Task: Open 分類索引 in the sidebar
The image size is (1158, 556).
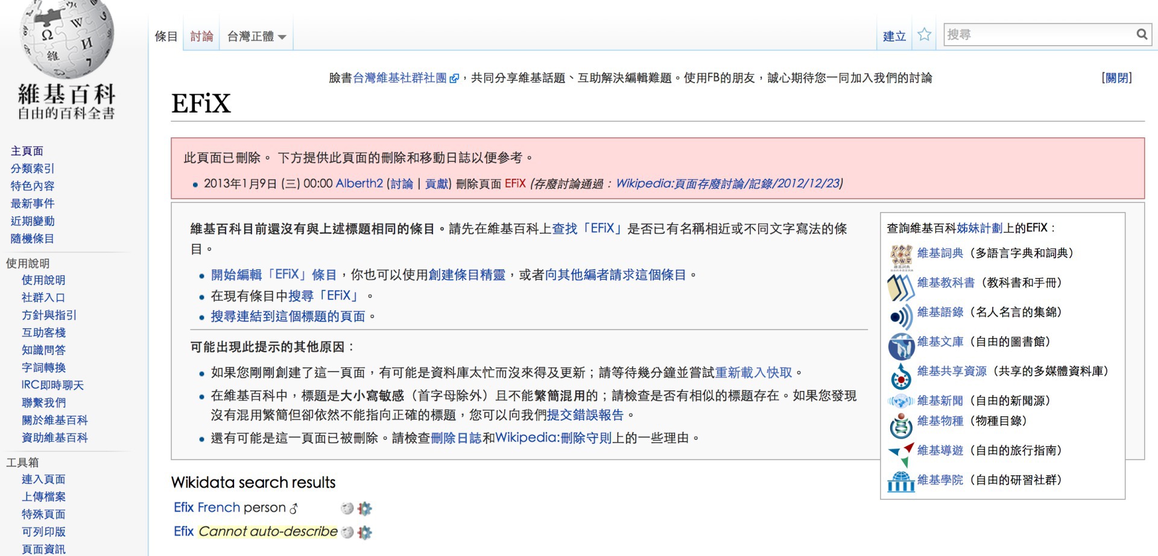Action: click(33, 168)
